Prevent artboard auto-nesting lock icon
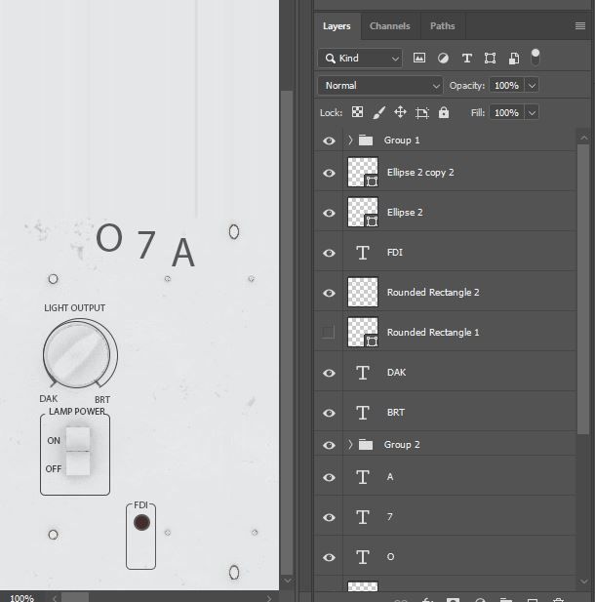This screenshot has height=602, width=595. point(422,113)
